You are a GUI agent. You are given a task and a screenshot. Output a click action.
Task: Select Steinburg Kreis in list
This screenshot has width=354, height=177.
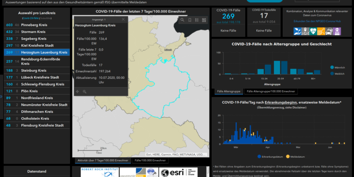click(37, 70)
